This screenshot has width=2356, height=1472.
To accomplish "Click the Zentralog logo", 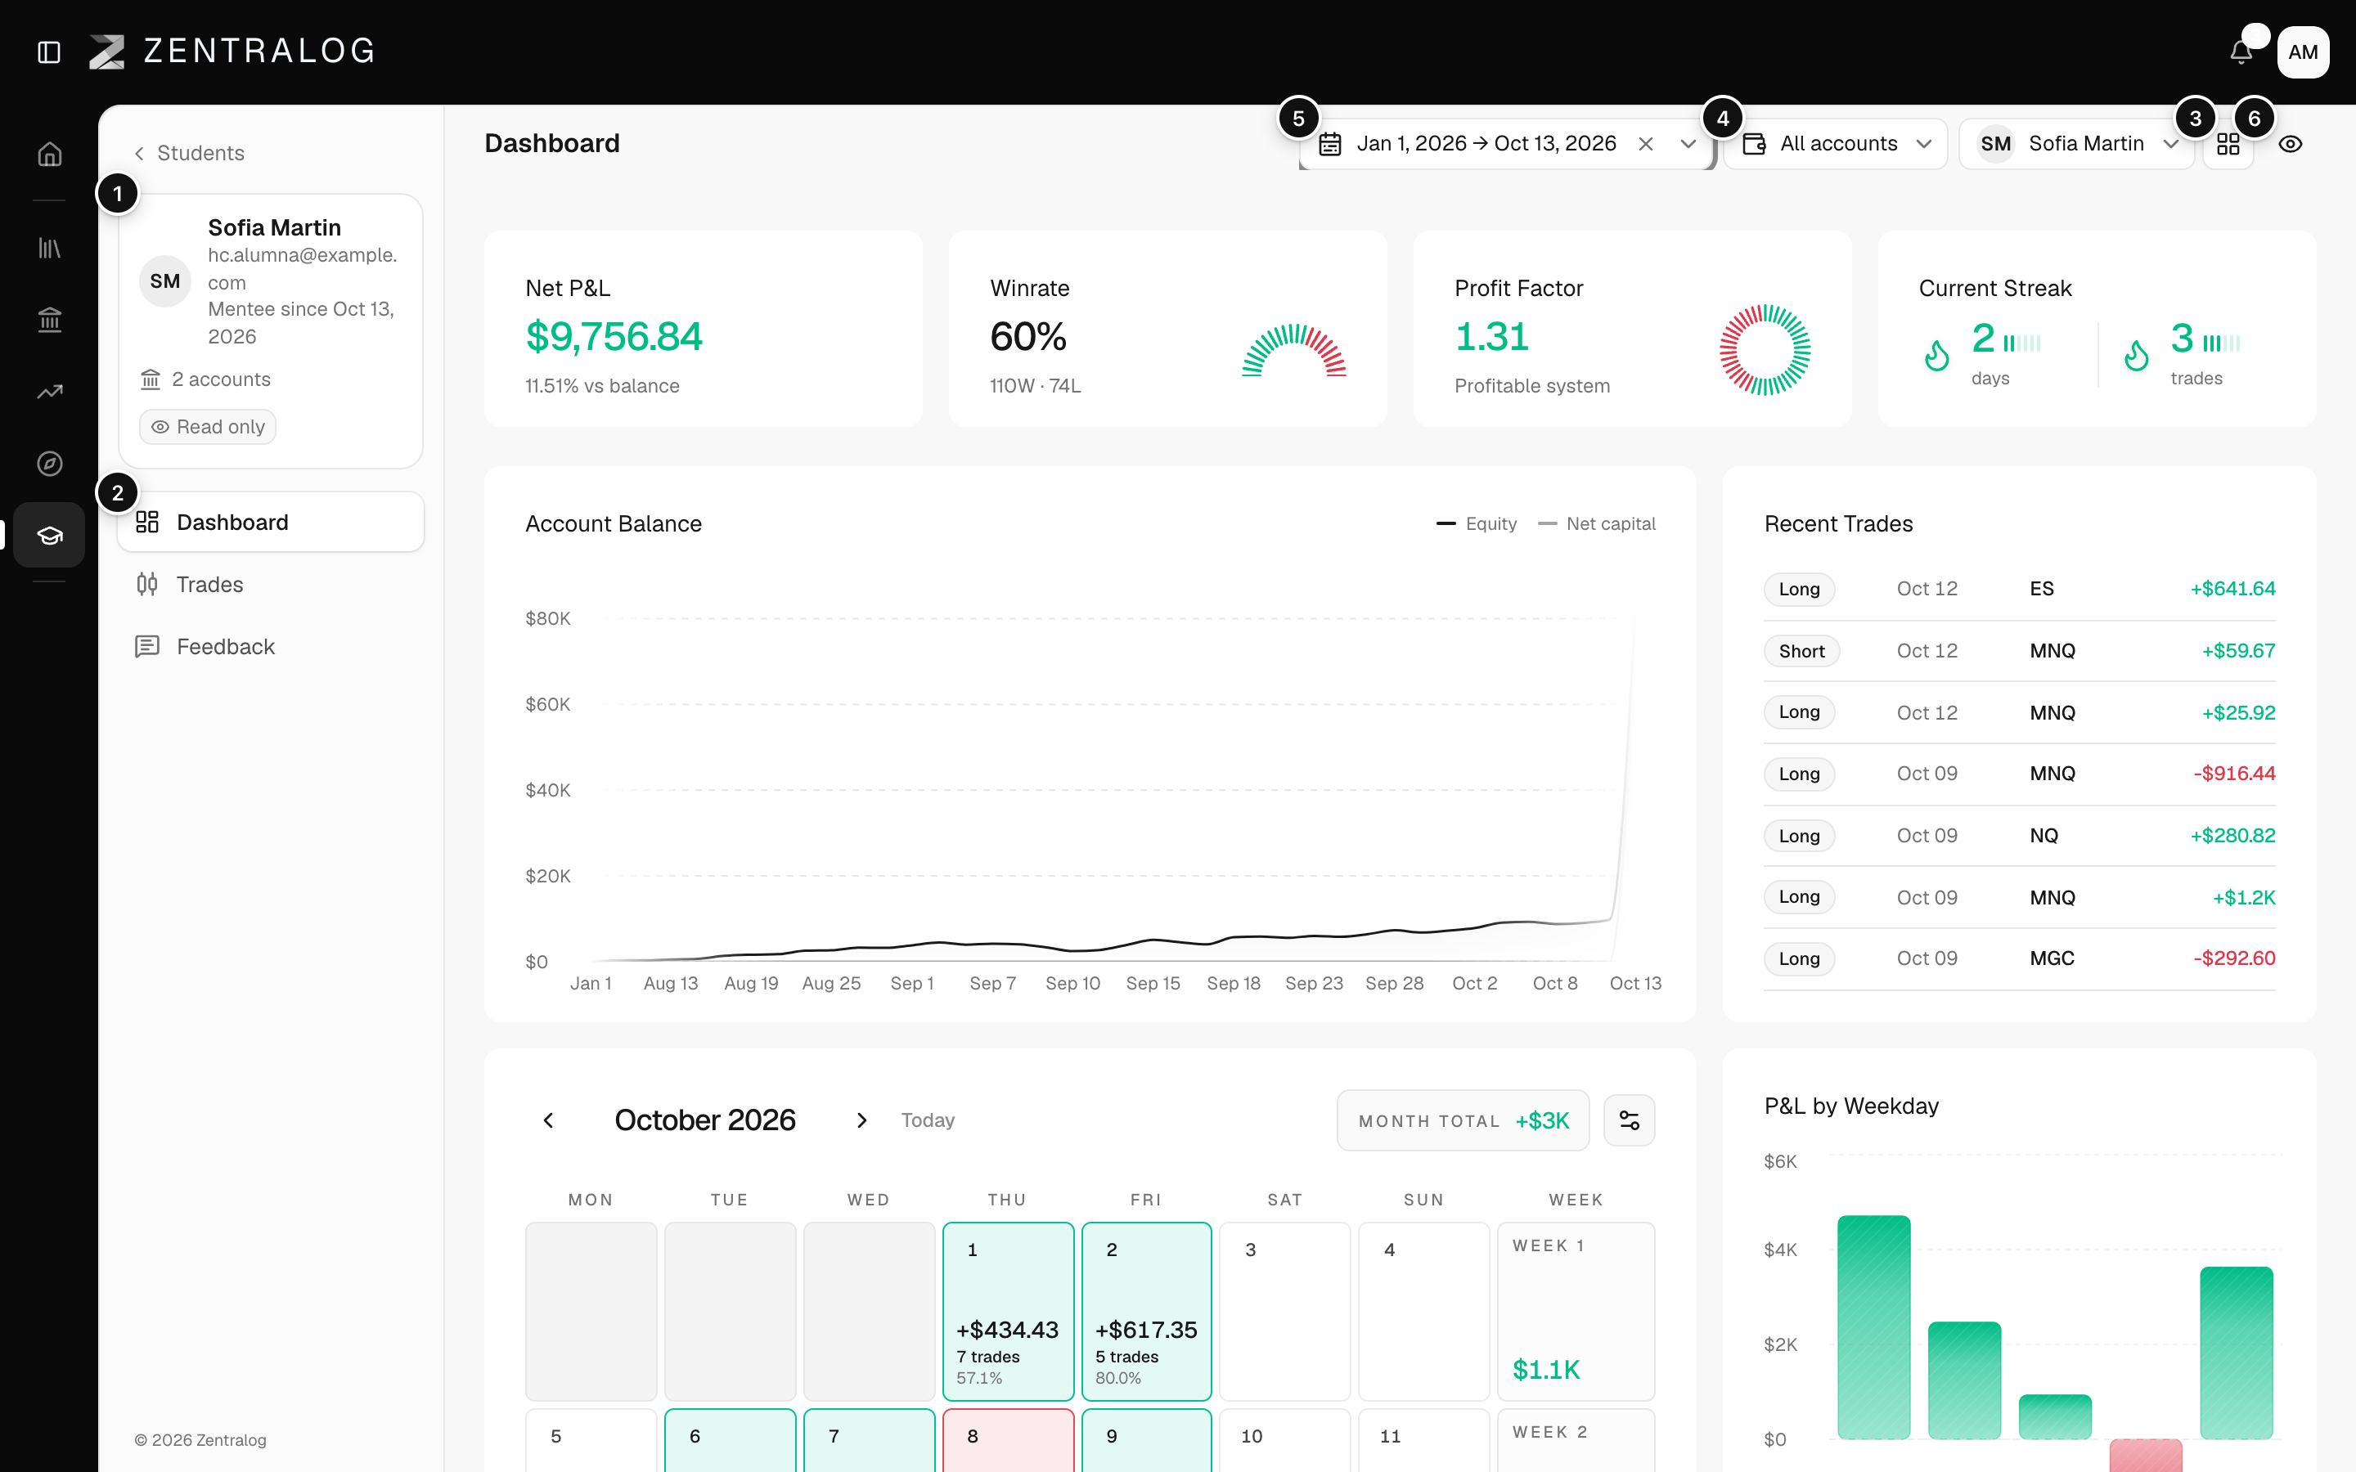I will (x=232, y=52).
